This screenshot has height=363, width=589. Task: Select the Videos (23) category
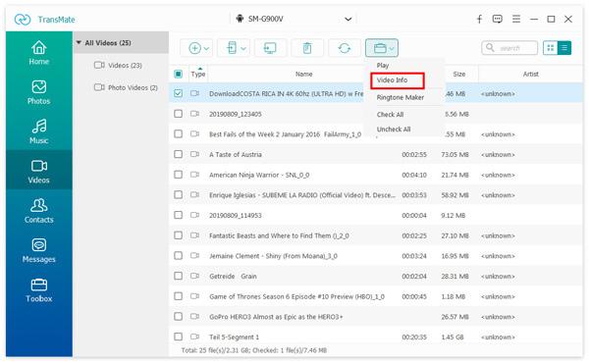coord(125,66)
